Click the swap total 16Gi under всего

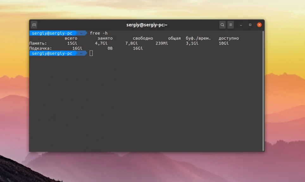pos(77,48)
